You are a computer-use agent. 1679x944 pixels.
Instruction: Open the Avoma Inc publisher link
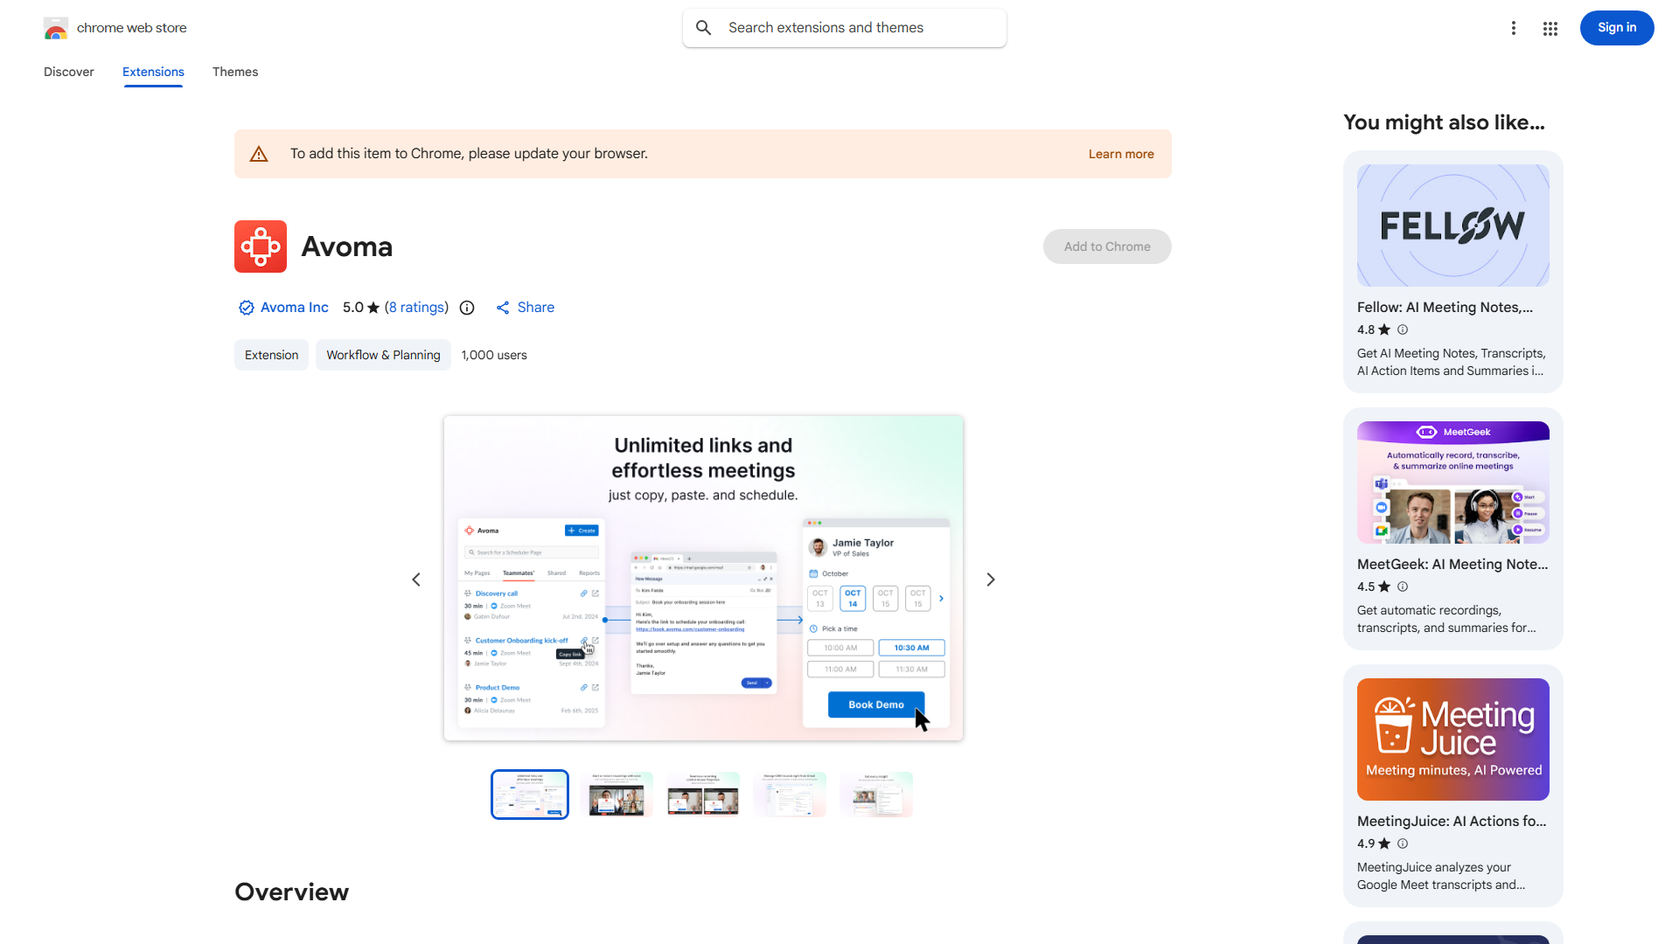(294, 308)
